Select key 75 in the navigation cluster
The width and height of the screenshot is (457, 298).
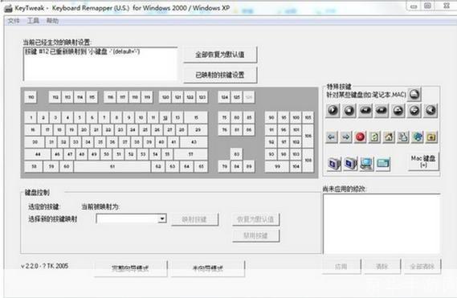[224, 117]
